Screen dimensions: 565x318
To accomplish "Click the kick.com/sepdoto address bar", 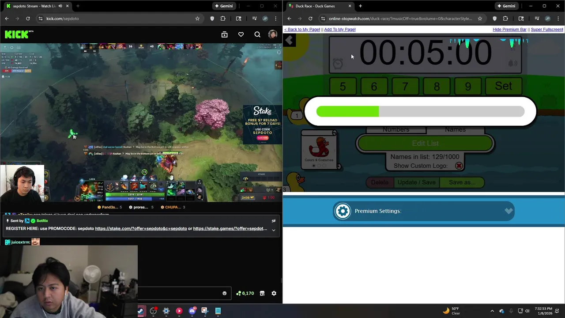I will (119, 19).
